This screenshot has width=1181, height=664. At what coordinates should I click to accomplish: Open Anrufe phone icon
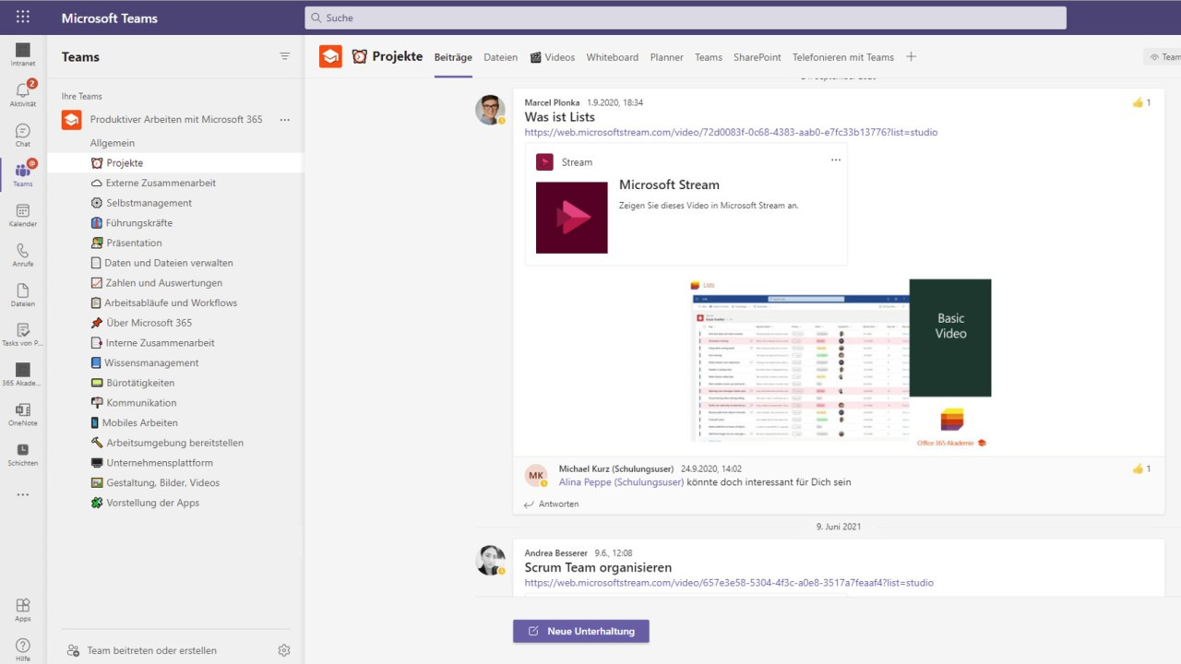tap(23, 255)
